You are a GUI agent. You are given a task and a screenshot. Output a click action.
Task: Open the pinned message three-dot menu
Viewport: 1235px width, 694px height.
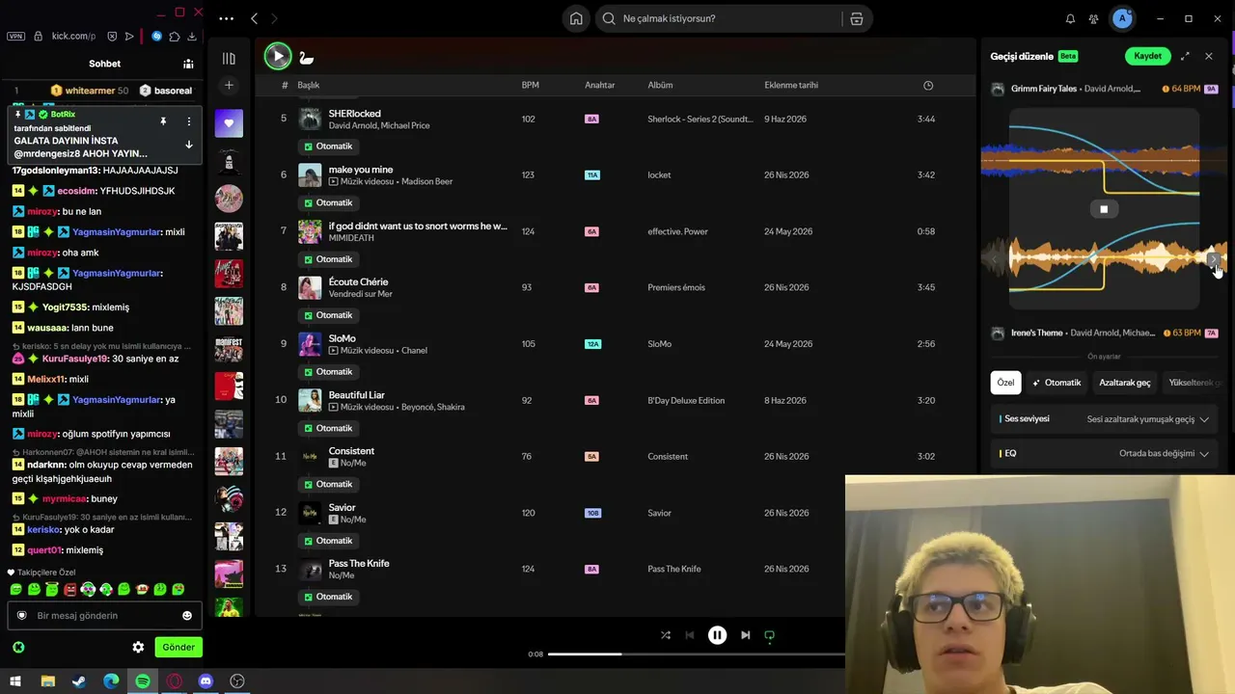point(188,121)
